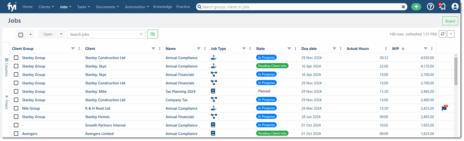Image resolution: width=464 pixels, height=141 pixels.
Task: Clear the Search jobs field X
Action: [x=141, y=34]
